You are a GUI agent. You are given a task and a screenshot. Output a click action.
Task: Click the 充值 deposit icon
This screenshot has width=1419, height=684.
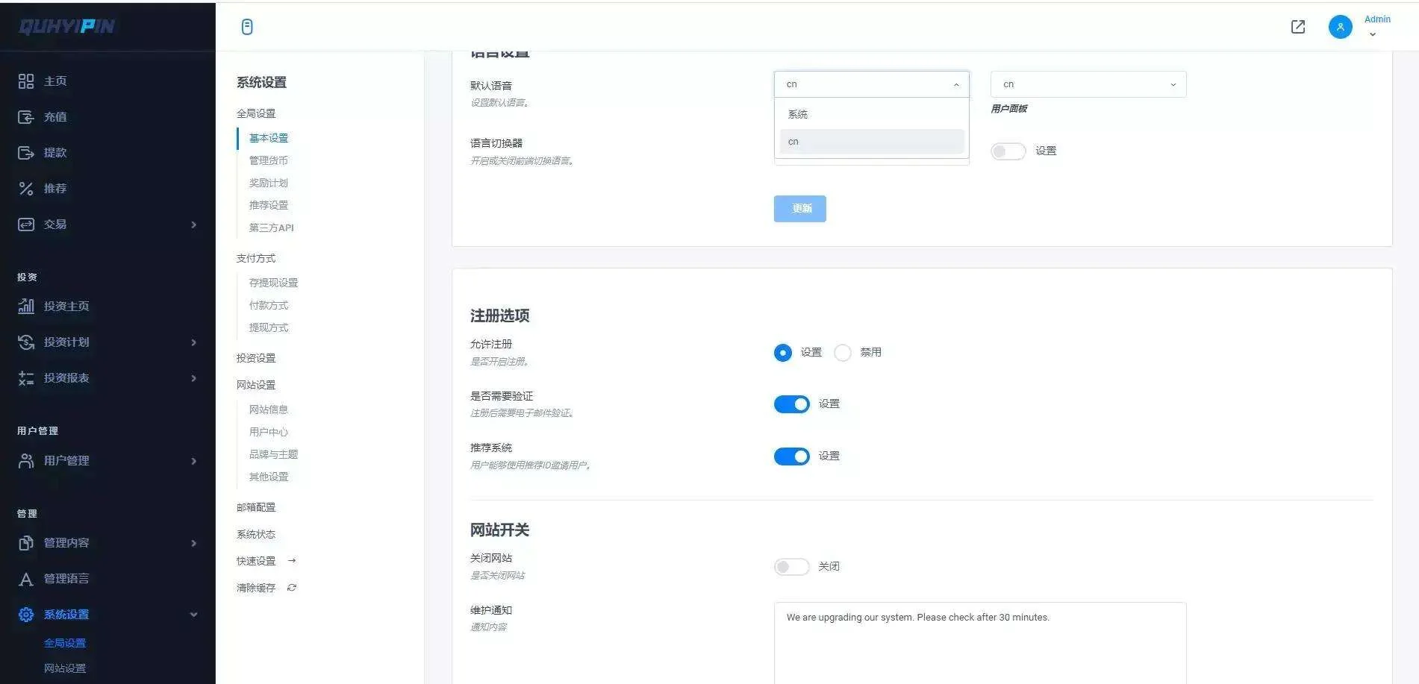(26, 117)
